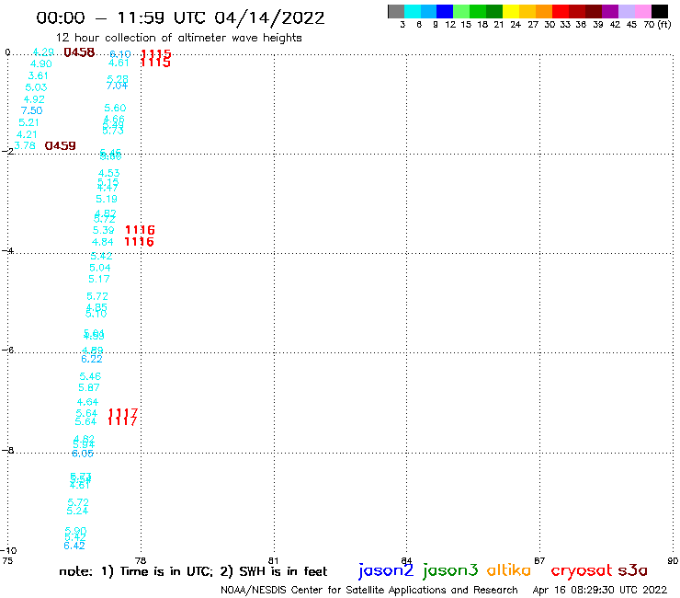This screenshot has width=680, height=598.
Task: Select the wave height value '5.21'
Action: click(28, 122)
